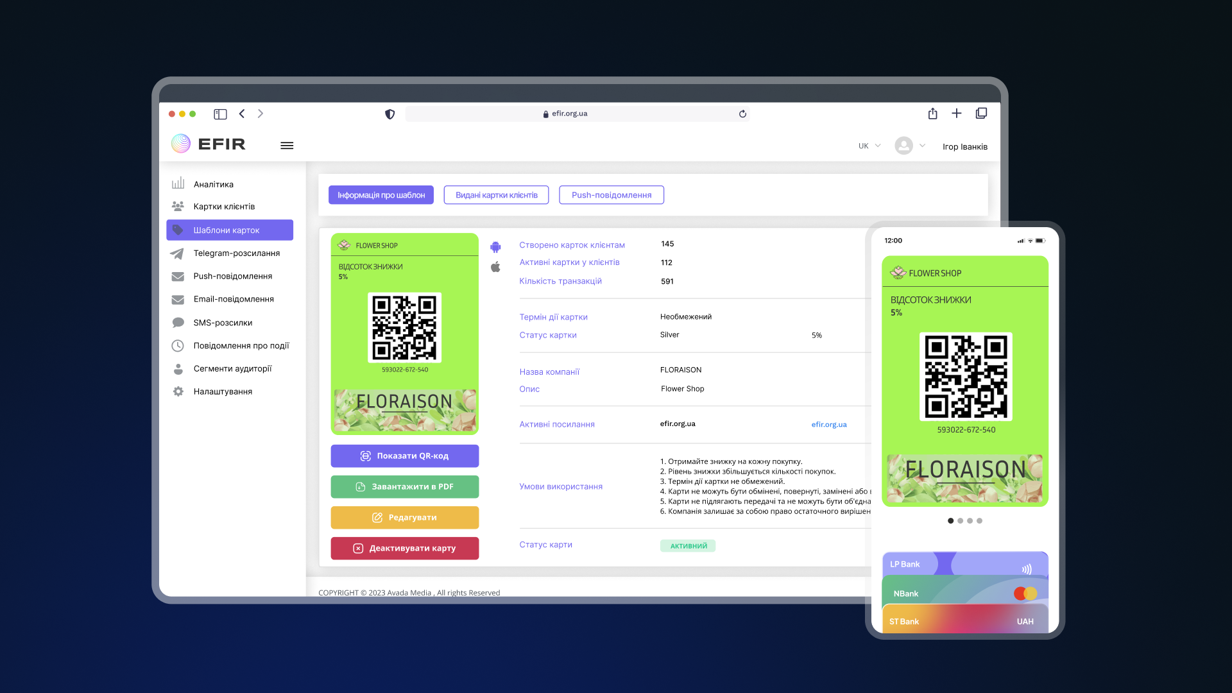Open the browser share icon
The image size is (1232, 693).
pos(933,114)
